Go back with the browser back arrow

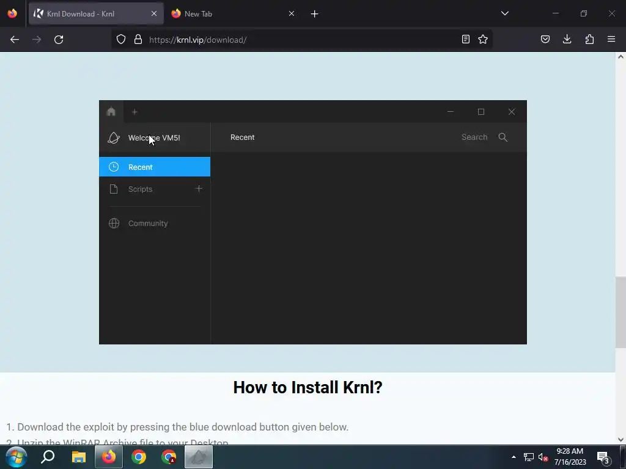15,40
